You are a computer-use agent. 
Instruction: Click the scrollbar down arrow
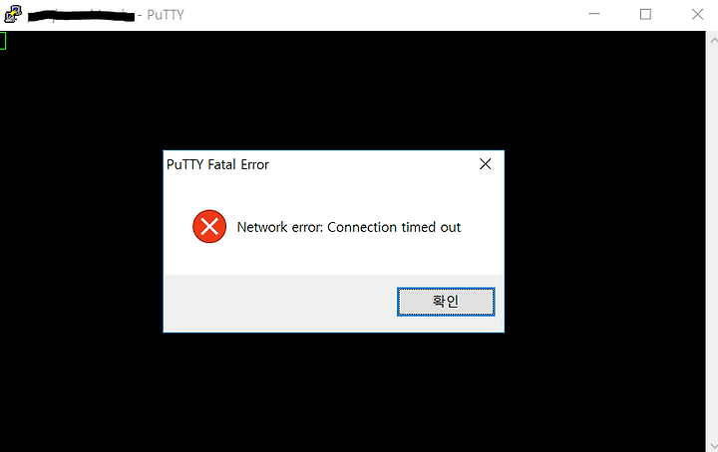click(712, 444)
